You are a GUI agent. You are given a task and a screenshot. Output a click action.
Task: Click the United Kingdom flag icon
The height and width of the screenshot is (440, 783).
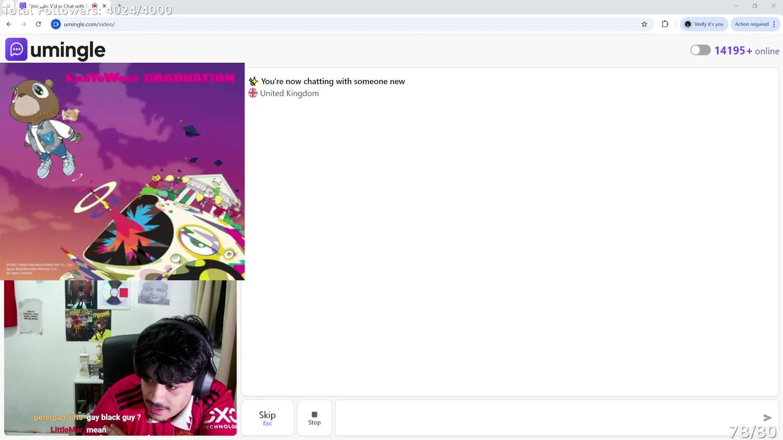tap(253, 93)
